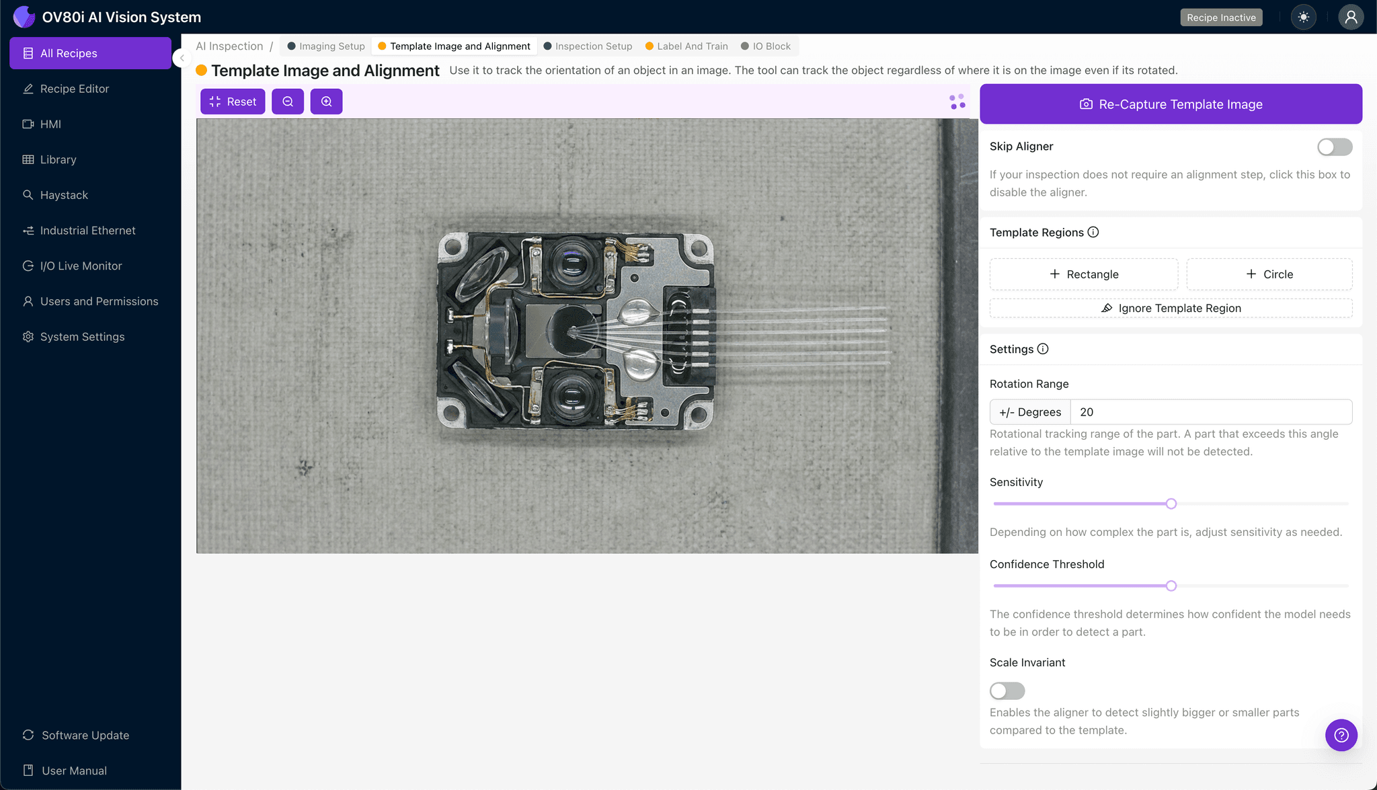Click the zoom in magnifier icon

coord(326,102)
